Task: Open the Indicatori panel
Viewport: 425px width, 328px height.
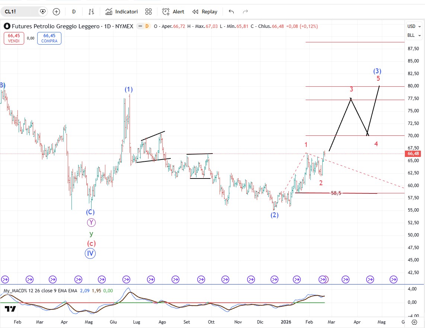Action: [x=122, y=12]
